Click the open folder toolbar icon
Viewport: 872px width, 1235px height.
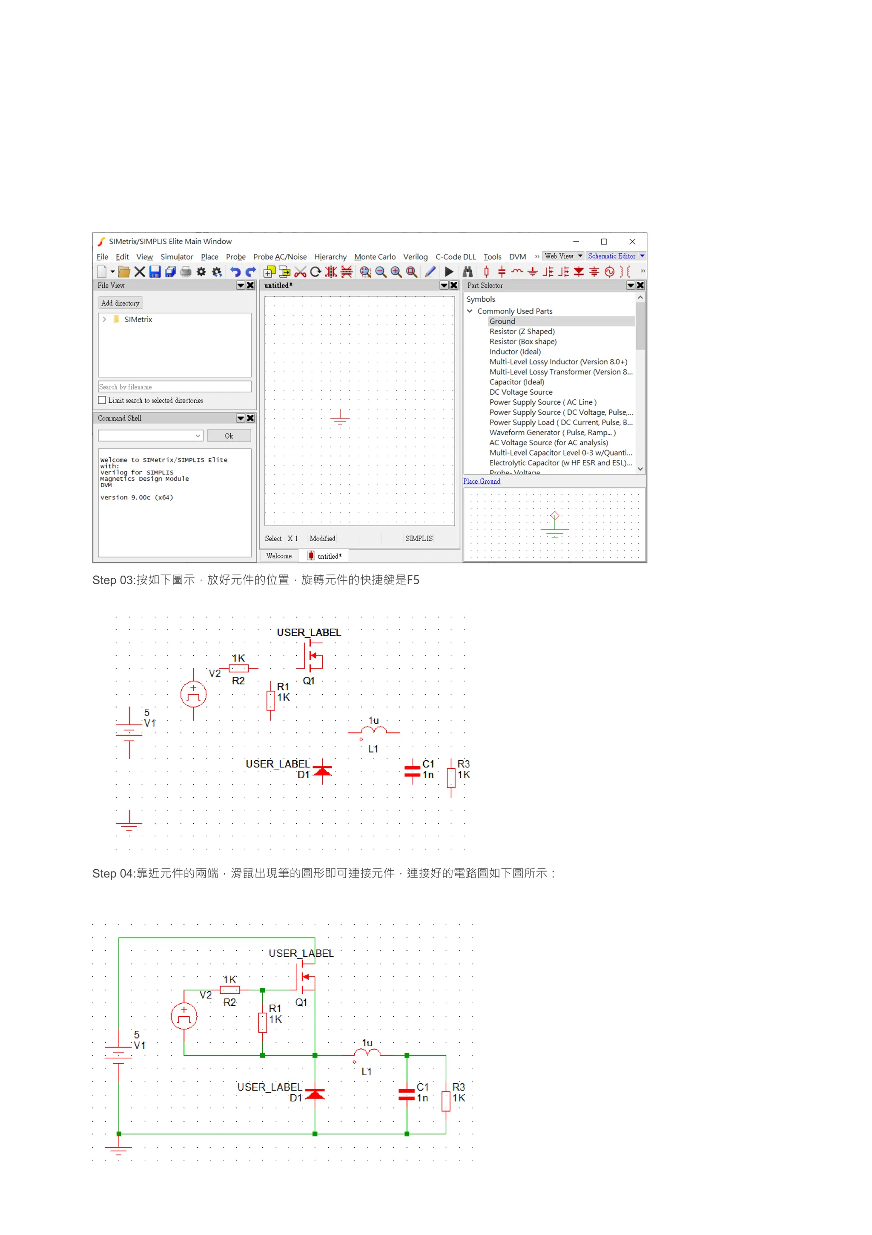pos(124,272)
